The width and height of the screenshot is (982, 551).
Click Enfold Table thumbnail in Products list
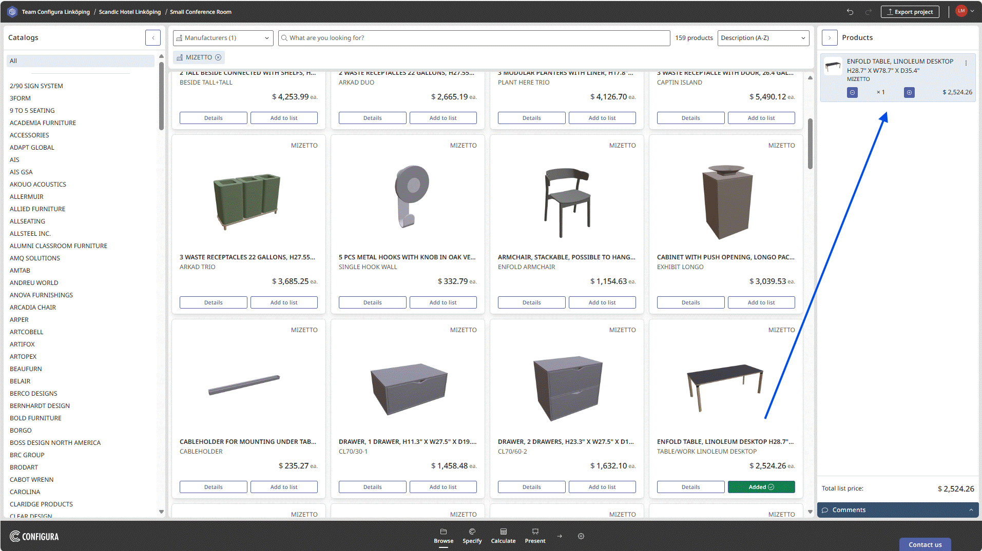833,66
